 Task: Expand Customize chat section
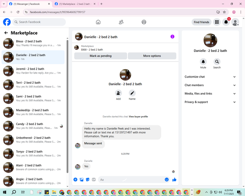[210, 77]
